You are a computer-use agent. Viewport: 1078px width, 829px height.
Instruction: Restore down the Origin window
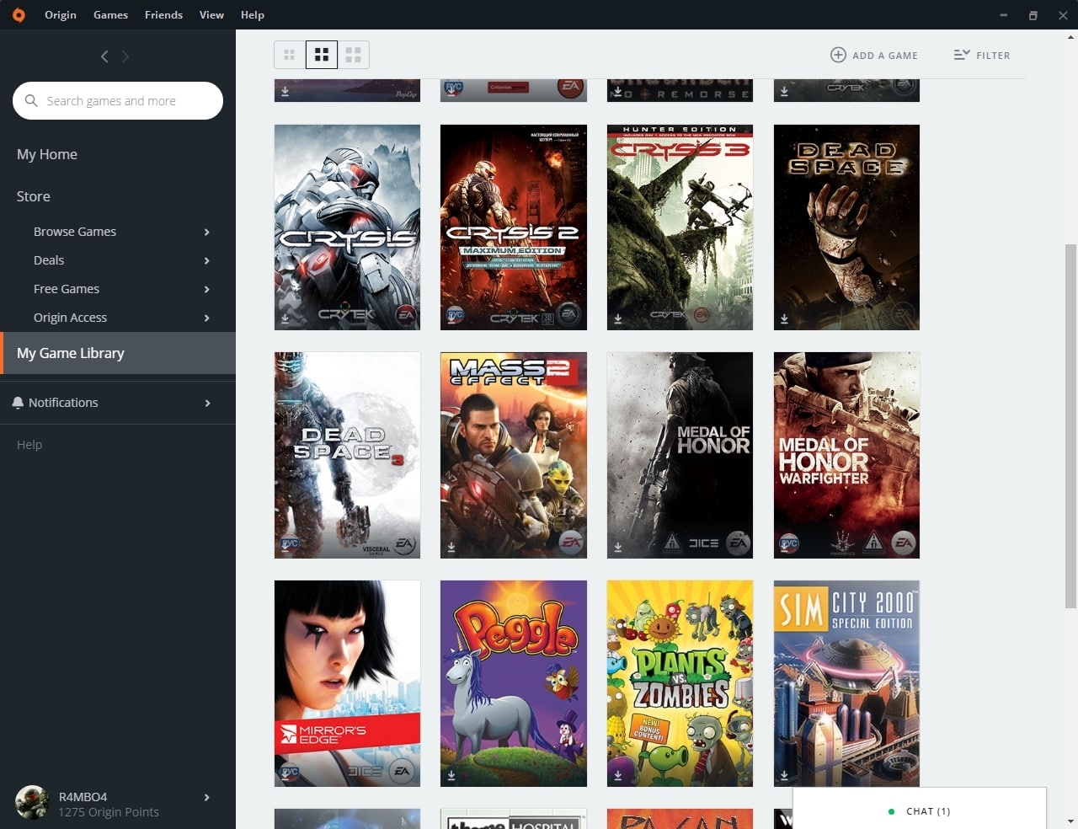1033,15
